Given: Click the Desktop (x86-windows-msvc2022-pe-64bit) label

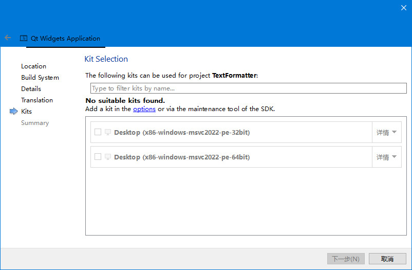Looking at the screenshot, I should [x=182, y=157].
